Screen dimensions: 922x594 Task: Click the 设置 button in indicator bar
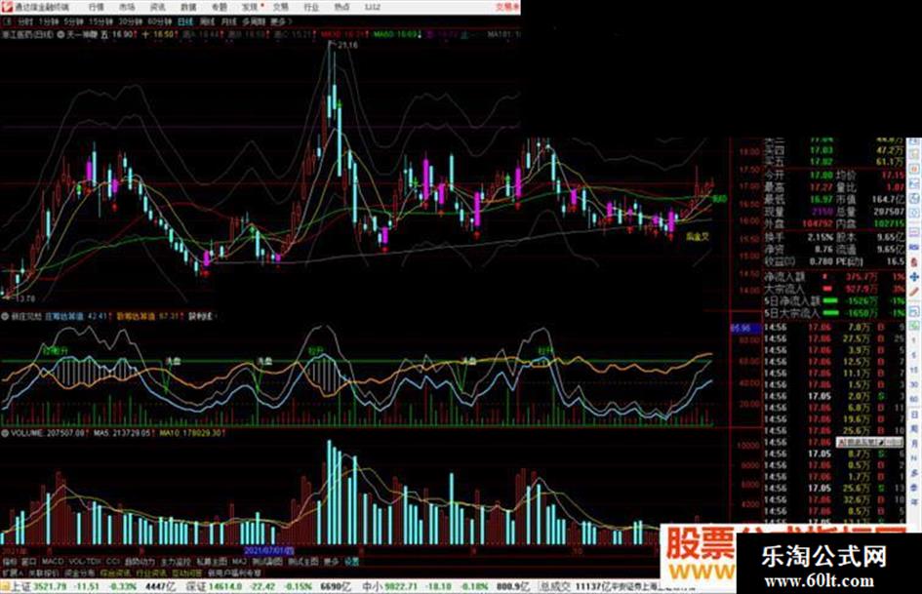coord(351,562)
